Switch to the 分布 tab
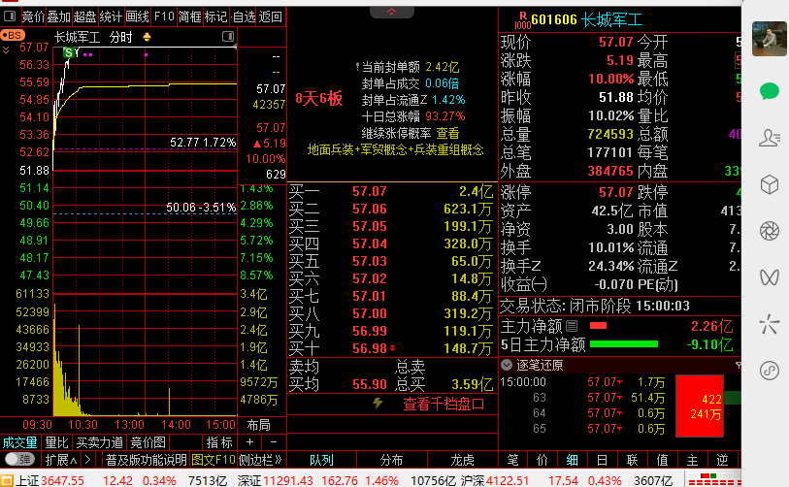The height and width of the screenshot is (487, 789). tap(392, 460)
